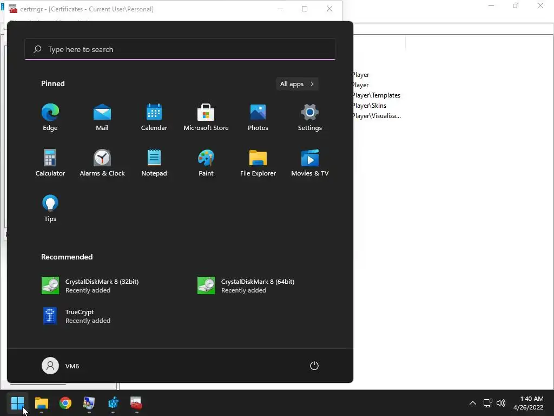Launch Alarms & Clock
Screen dimensions: 554x416
(x=102, y=162)
